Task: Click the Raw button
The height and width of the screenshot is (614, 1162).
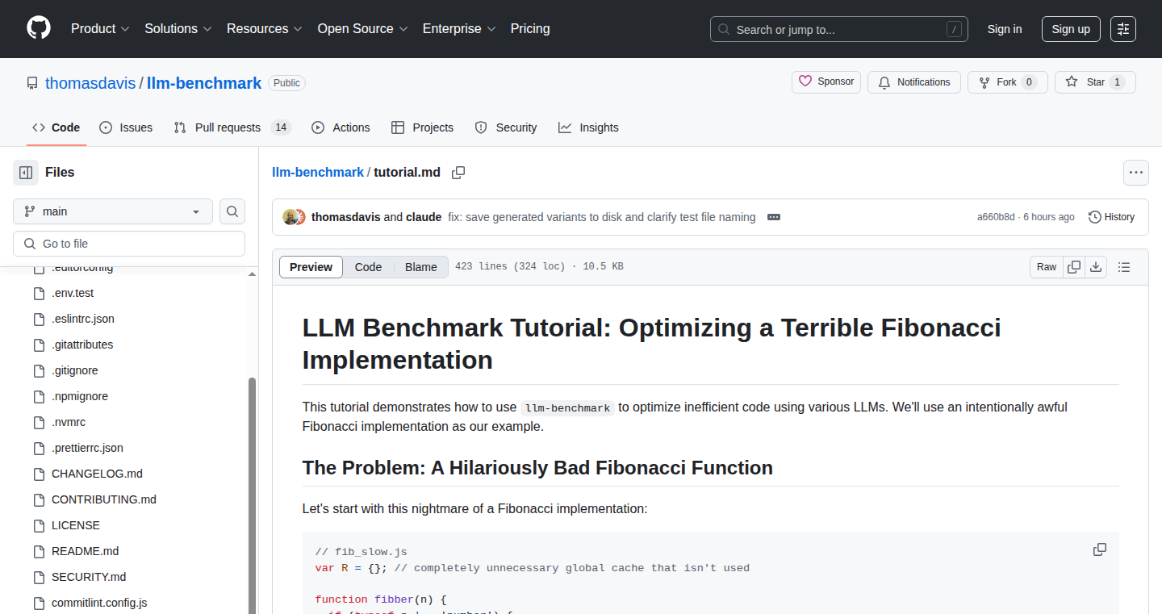Action: (1047, 267)
